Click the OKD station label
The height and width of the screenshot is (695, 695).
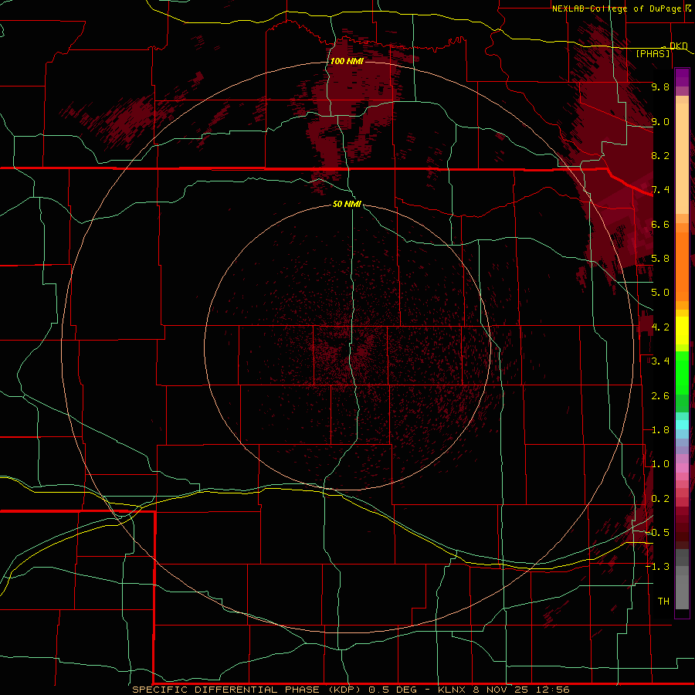(x=678, y=46)
